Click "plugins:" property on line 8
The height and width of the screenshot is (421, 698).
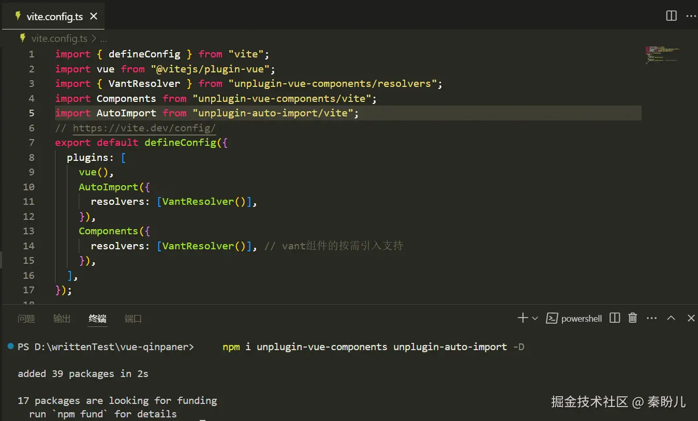tap(91, 157)
